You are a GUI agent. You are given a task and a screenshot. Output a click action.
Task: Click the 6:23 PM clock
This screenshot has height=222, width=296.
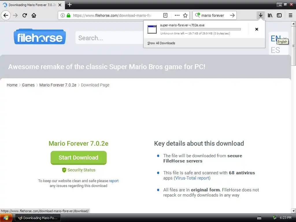tap(285, 218)
